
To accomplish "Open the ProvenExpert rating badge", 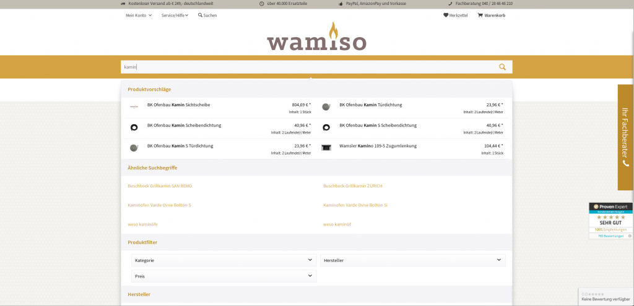I will coord(610,221).
